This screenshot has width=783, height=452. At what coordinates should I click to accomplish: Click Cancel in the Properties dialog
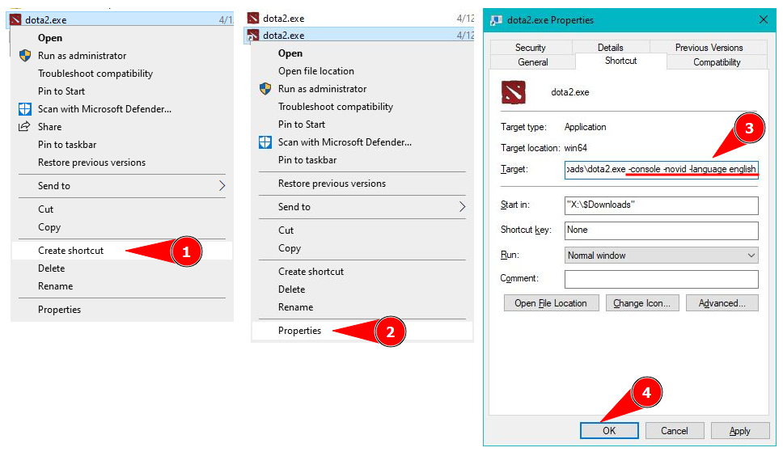[674, 430]
